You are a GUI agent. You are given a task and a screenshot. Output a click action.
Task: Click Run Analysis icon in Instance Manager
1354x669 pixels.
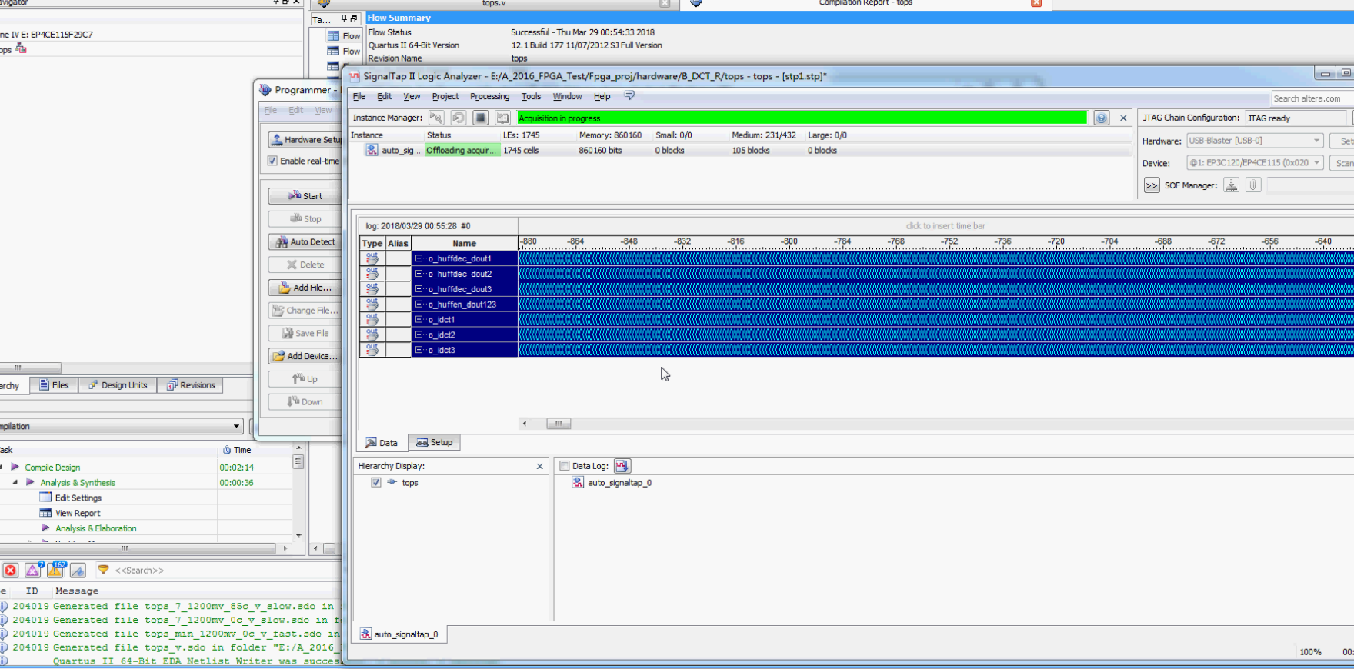pos(436,118)
